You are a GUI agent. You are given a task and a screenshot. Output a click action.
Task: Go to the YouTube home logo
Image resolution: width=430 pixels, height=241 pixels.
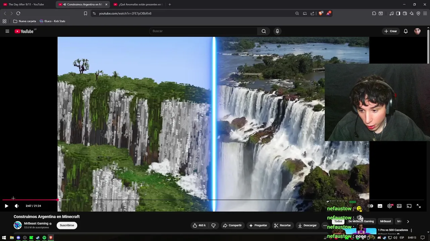(24, 31)
